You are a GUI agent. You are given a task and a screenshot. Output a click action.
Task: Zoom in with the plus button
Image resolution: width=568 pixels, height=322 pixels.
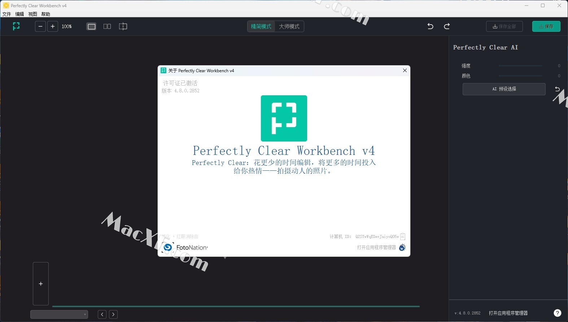[53, 26]
